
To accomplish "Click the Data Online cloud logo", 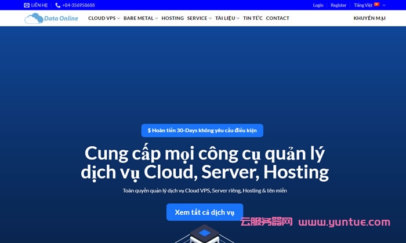I will tap(51, 19).
